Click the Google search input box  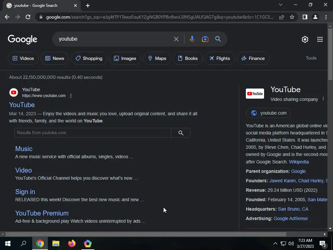click(x=115, y=39)
